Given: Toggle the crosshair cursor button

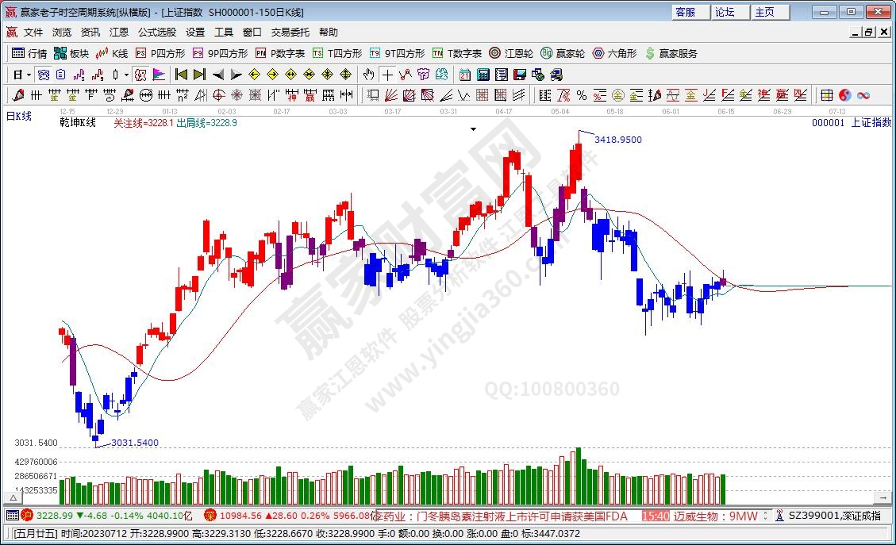Looking at the screenshot, I should (x=386, y=75).
